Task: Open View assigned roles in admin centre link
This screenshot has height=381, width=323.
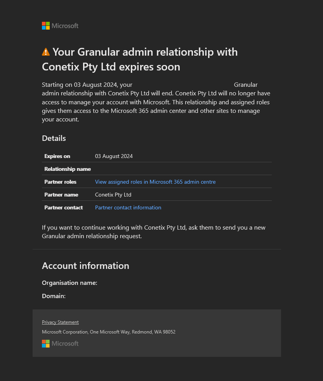Action: point(155,182)
